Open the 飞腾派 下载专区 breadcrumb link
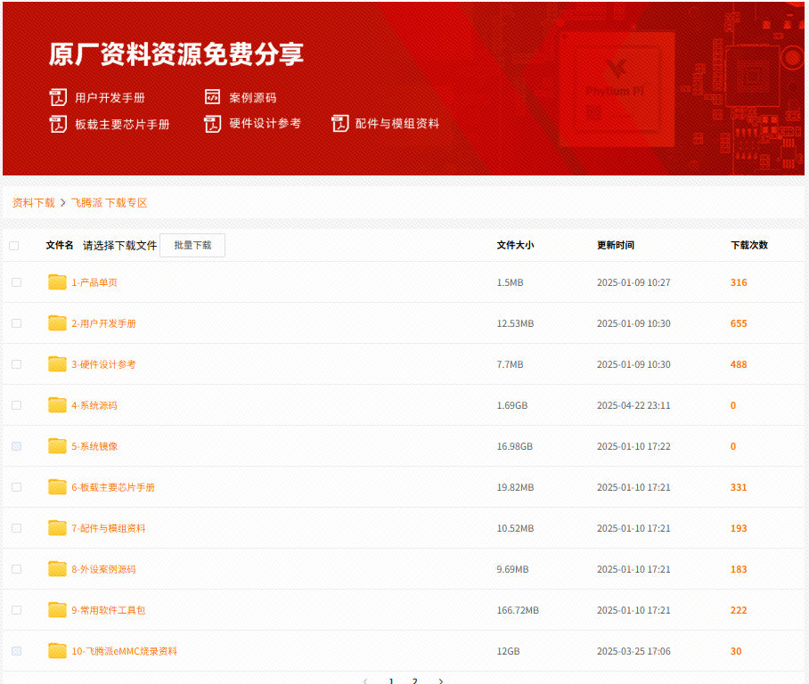The width and height of the screenshot is (809, 684). (x=110, y=203)
